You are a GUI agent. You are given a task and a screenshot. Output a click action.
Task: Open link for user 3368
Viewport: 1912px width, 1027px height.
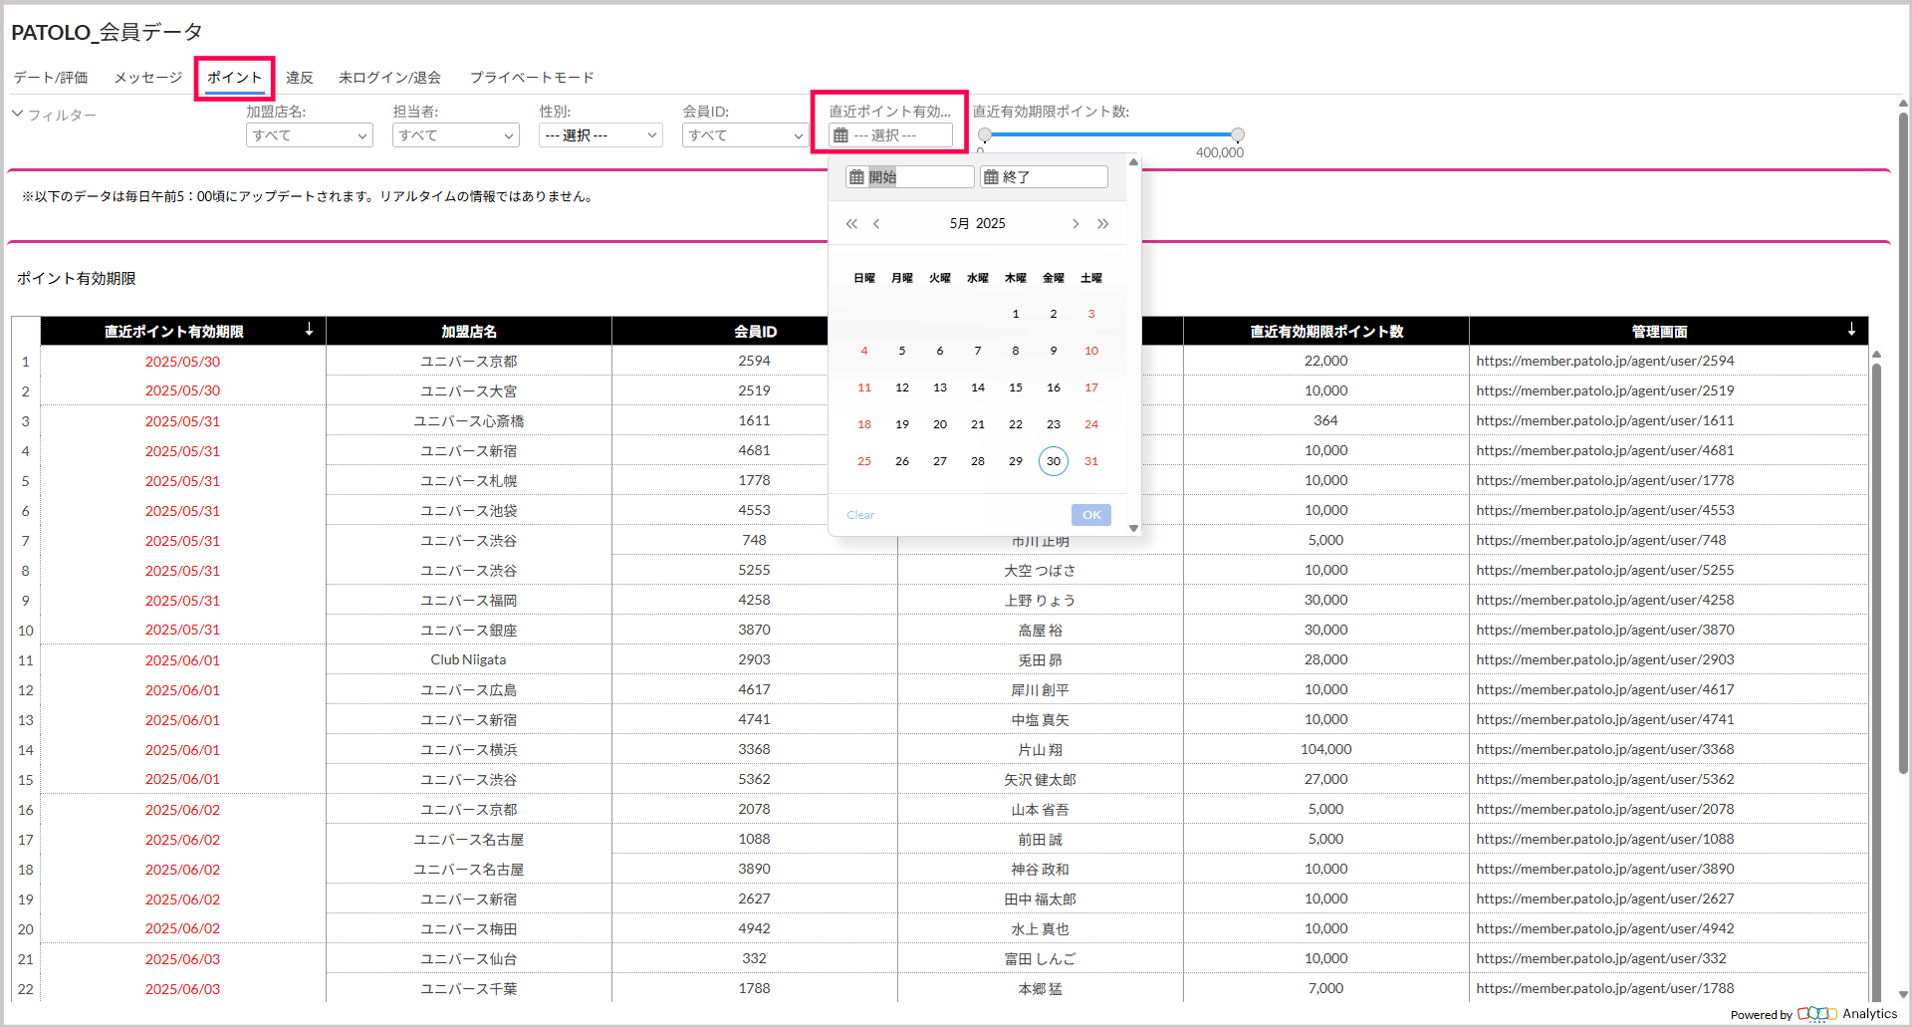pos(1605,749)
